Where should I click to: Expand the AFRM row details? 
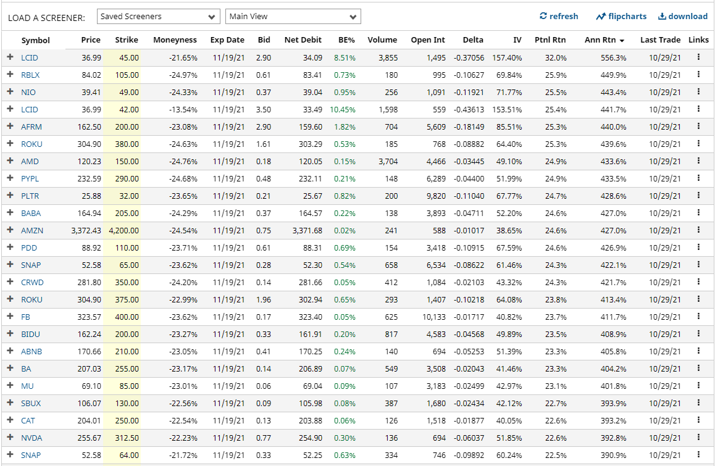[x=10, y=127]
